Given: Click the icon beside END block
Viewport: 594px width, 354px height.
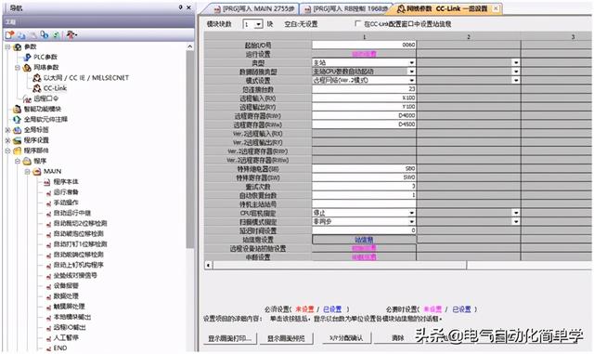Looking at the screenshot, I should [x=48, y=348].
